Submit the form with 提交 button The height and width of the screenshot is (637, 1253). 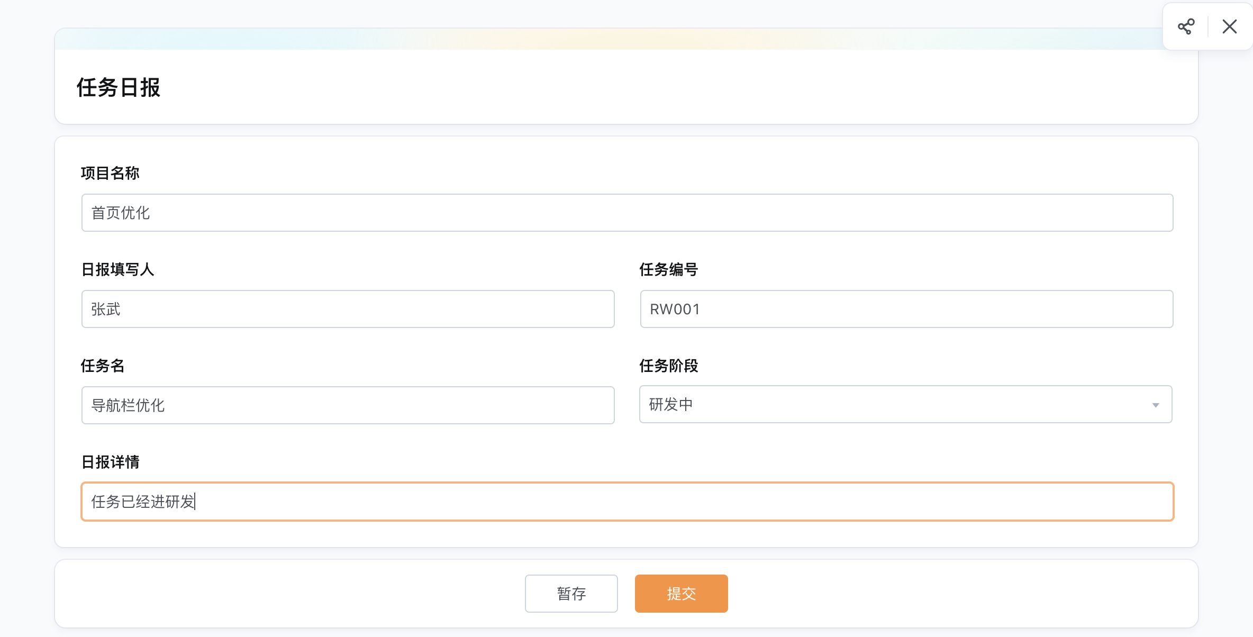click(x=681, y=594)
